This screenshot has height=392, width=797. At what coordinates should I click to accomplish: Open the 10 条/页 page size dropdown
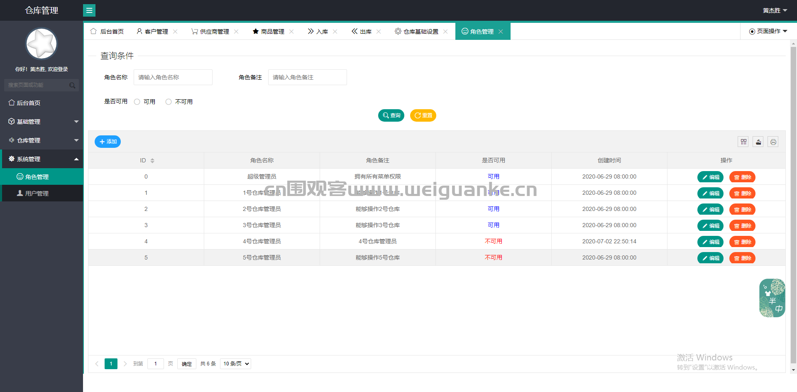pyautogui.click(x=235, y=364)
